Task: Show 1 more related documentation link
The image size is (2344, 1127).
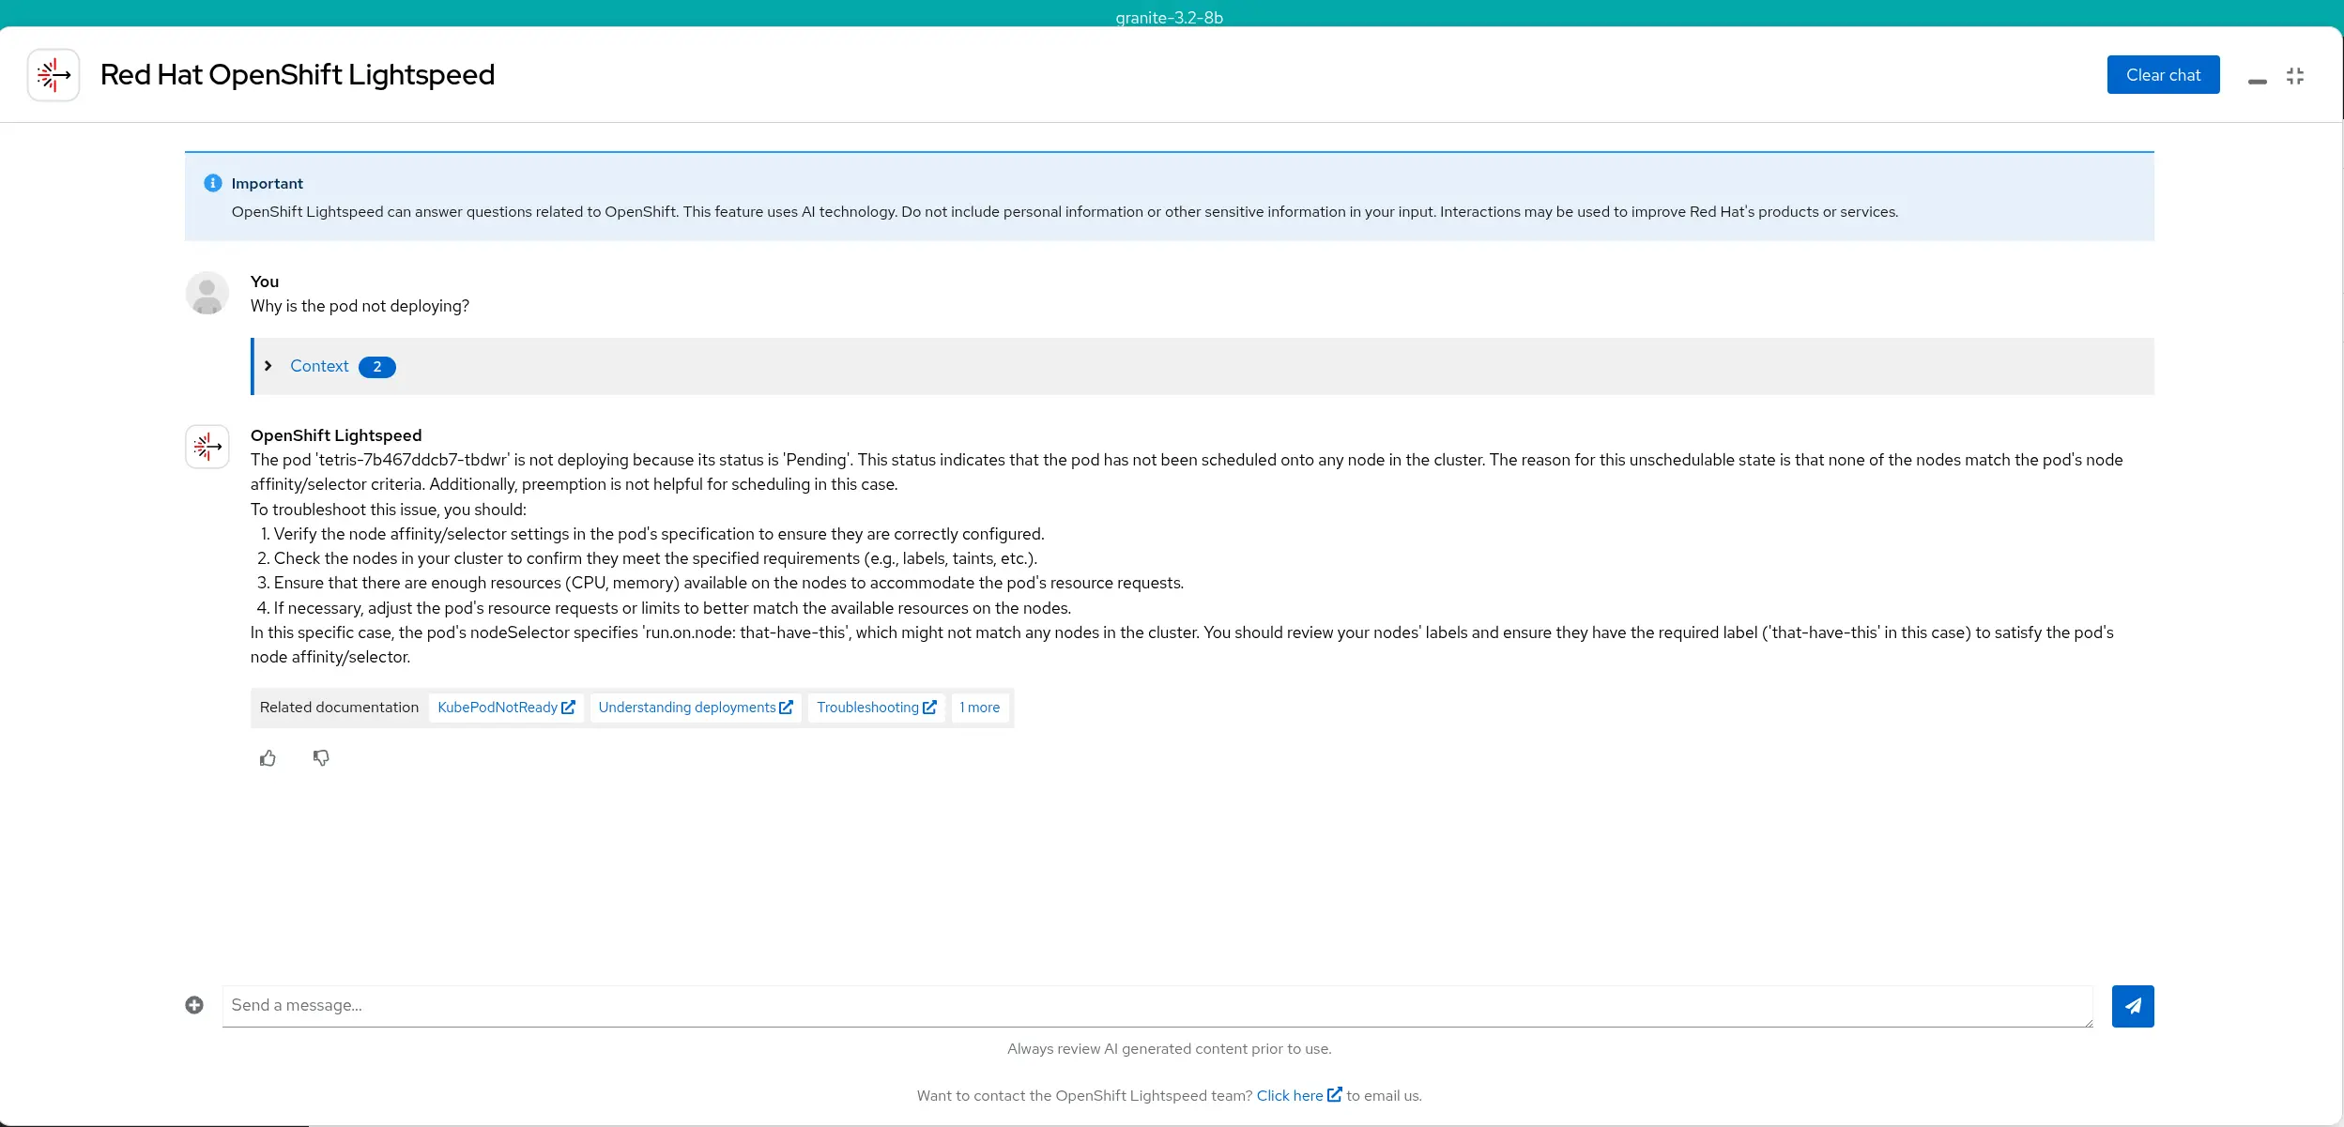Action: coord(980,708)
